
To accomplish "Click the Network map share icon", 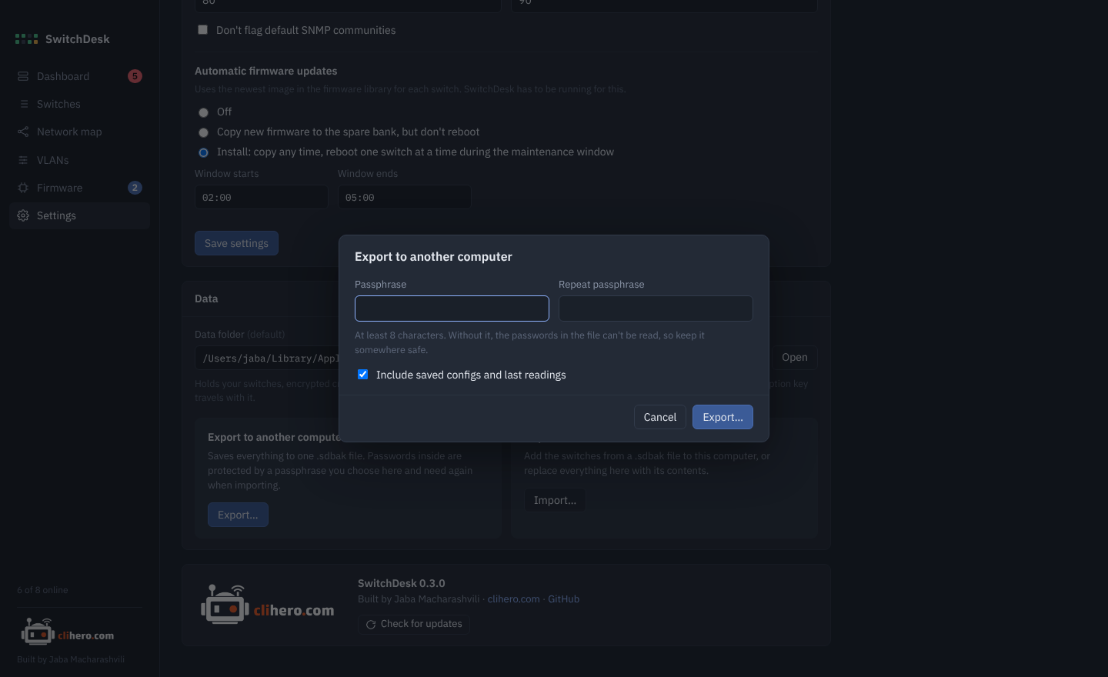I will point(23,132).
